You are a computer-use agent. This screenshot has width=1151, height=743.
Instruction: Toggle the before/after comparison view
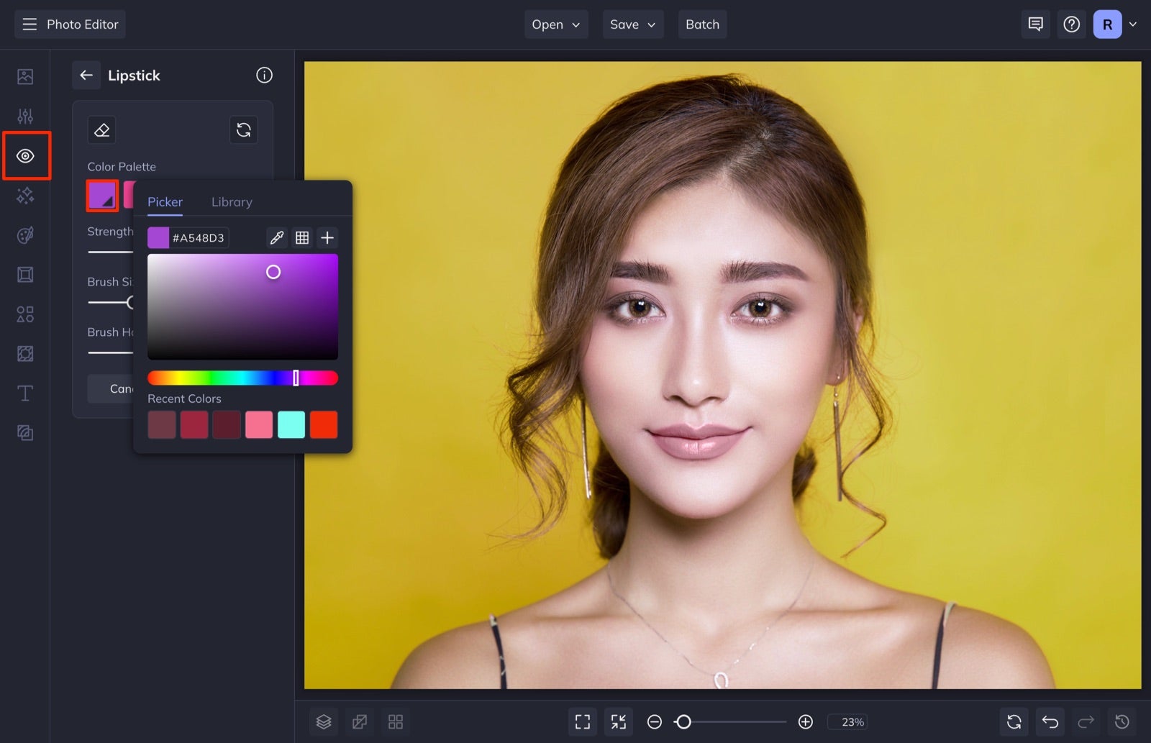pyautogui.click(x=360, y=721)
